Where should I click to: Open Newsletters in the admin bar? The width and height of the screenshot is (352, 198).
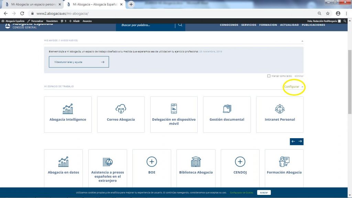52,21
